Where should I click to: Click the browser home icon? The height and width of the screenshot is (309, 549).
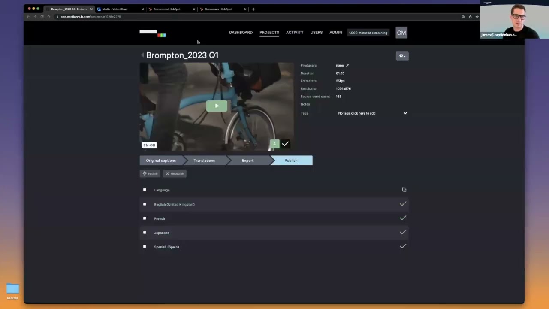(x=49, y=17)
